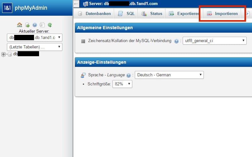Click the Importieren tab icon
This screenshot has width=252, height=157.
[209, 14]
